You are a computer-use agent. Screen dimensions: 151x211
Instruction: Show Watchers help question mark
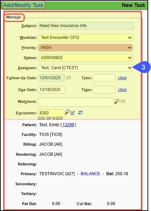click(x=123, y=101)
